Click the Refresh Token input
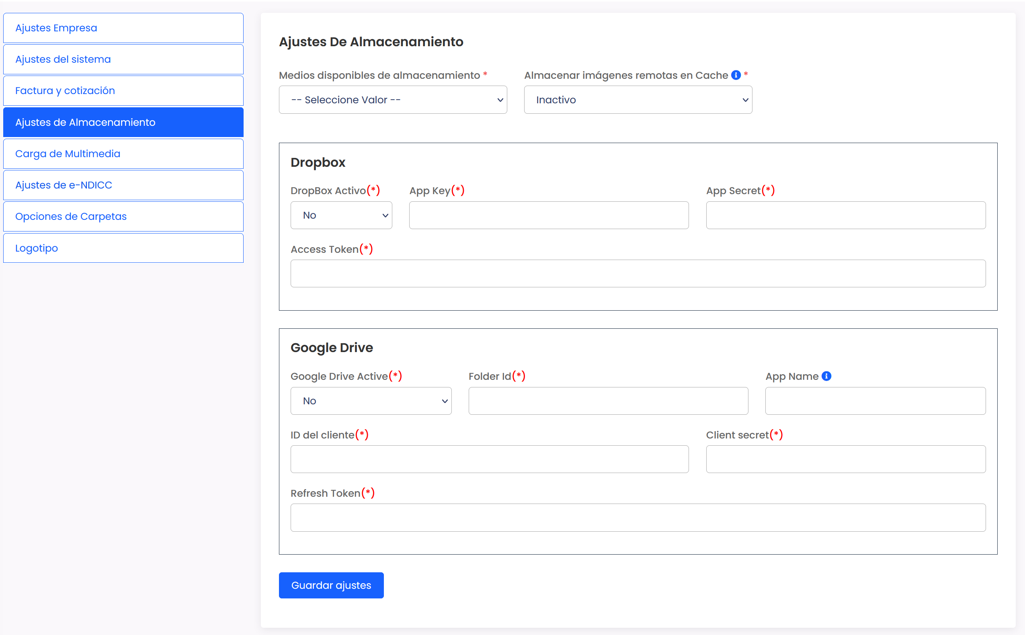 [638, 517]
